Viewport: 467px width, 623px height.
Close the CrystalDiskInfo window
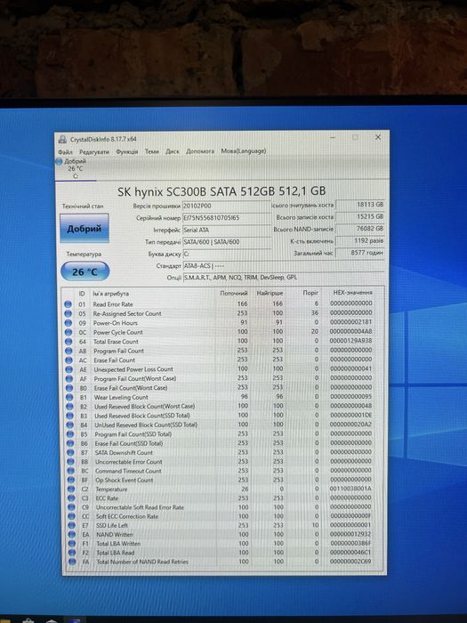coord(378,137)
